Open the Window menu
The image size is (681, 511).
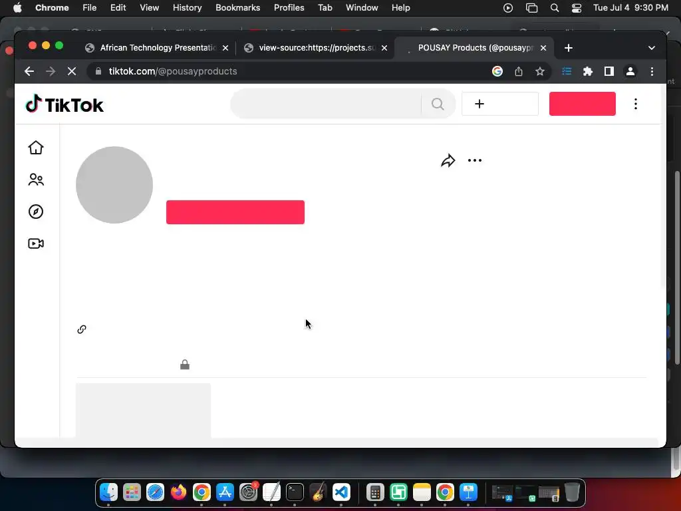pos(362,8)
